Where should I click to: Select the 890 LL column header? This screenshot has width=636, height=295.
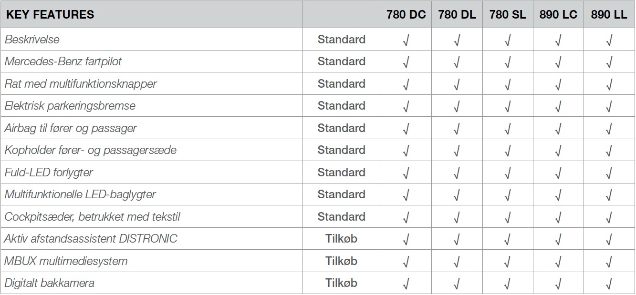click(609, 15)
